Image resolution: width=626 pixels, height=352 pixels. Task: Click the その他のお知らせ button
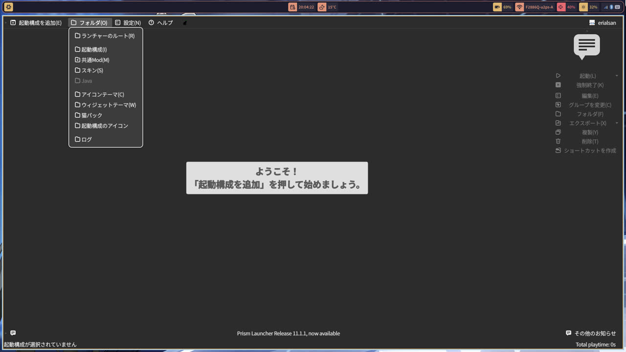[591, 333]
